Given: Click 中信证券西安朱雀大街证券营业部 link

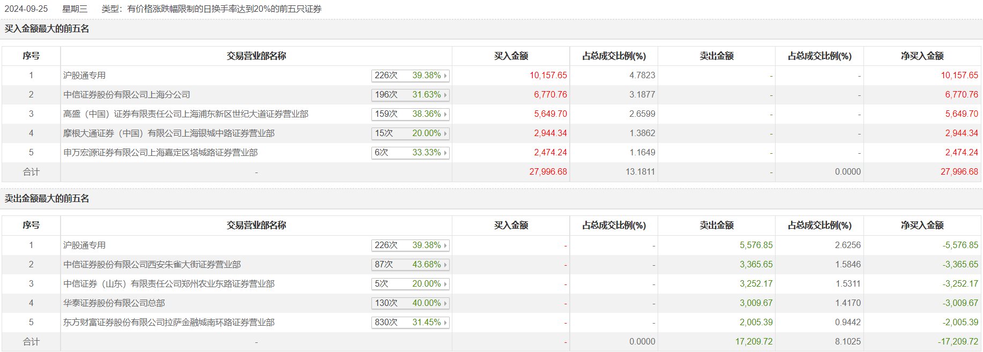Looking at the screenshot, I should point(152,265).
